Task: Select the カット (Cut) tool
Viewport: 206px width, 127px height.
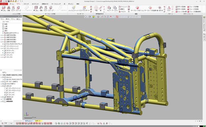Action: 109,9
